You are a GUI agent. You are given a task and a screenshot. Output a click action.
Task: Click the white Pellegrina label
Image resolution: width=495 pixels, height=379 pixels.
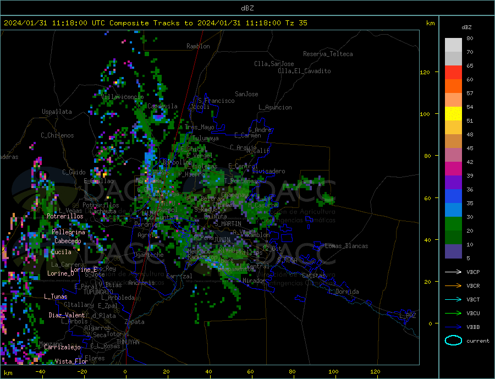(x=69, y=232)
